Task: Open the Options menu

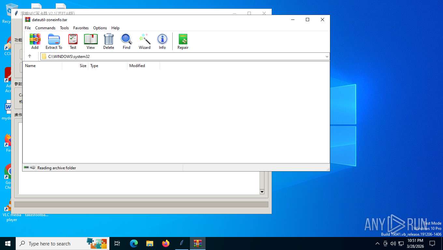Action: point(100,28)
